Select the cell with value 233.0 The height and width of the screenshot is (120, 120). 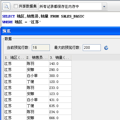click(60, 88)
